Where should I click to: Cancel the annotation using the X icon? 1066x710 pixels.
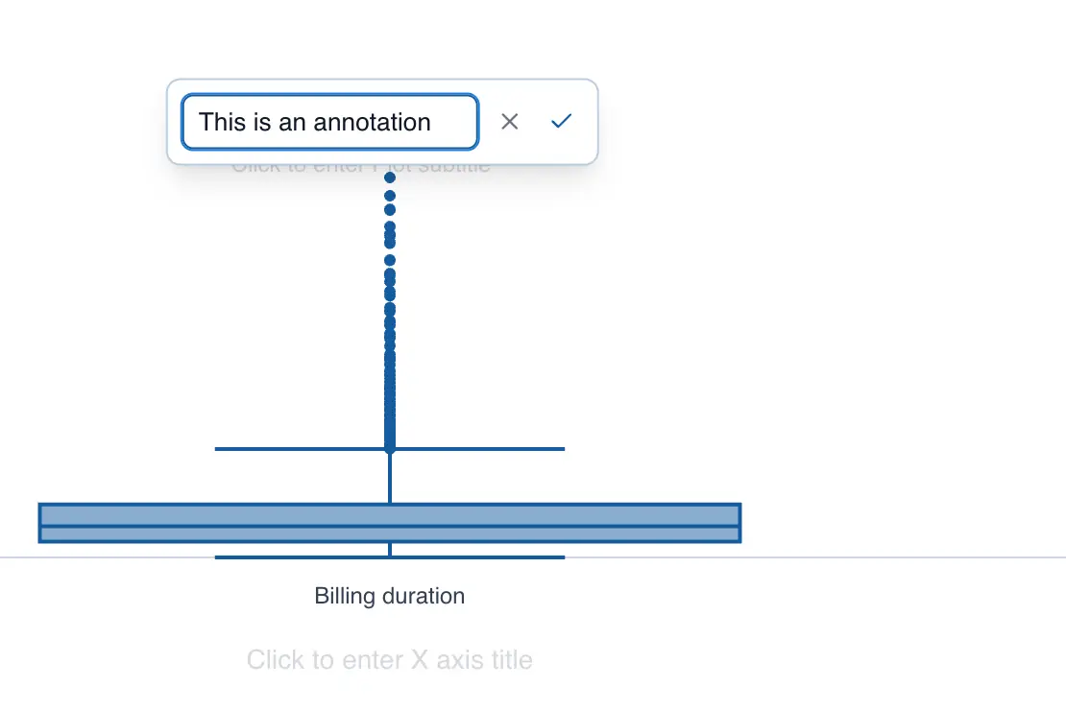[510, 121]
